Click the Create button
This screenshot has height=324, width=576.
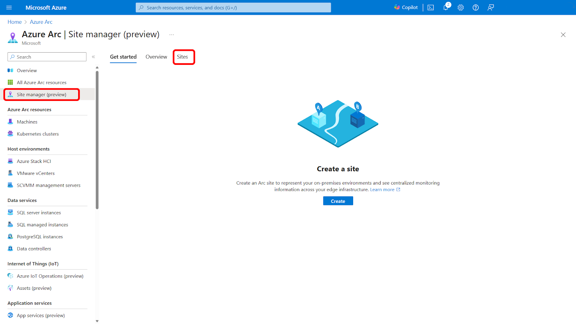tap(338, 201)
